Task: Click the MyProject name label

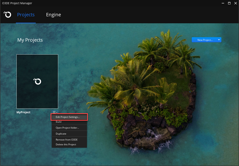Action: 23,112
